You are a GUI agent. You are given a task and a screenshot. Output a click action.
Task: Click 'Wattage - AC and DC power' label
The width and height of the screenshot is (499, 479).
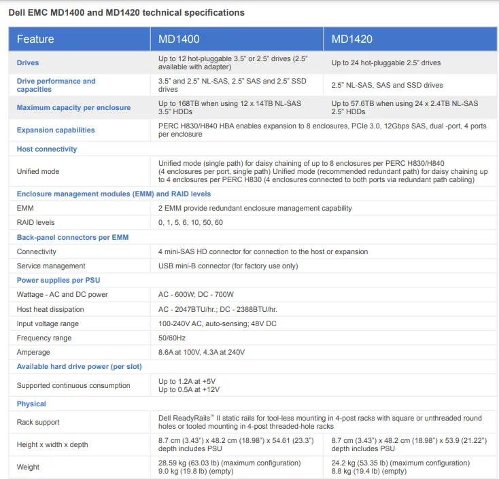63,294
